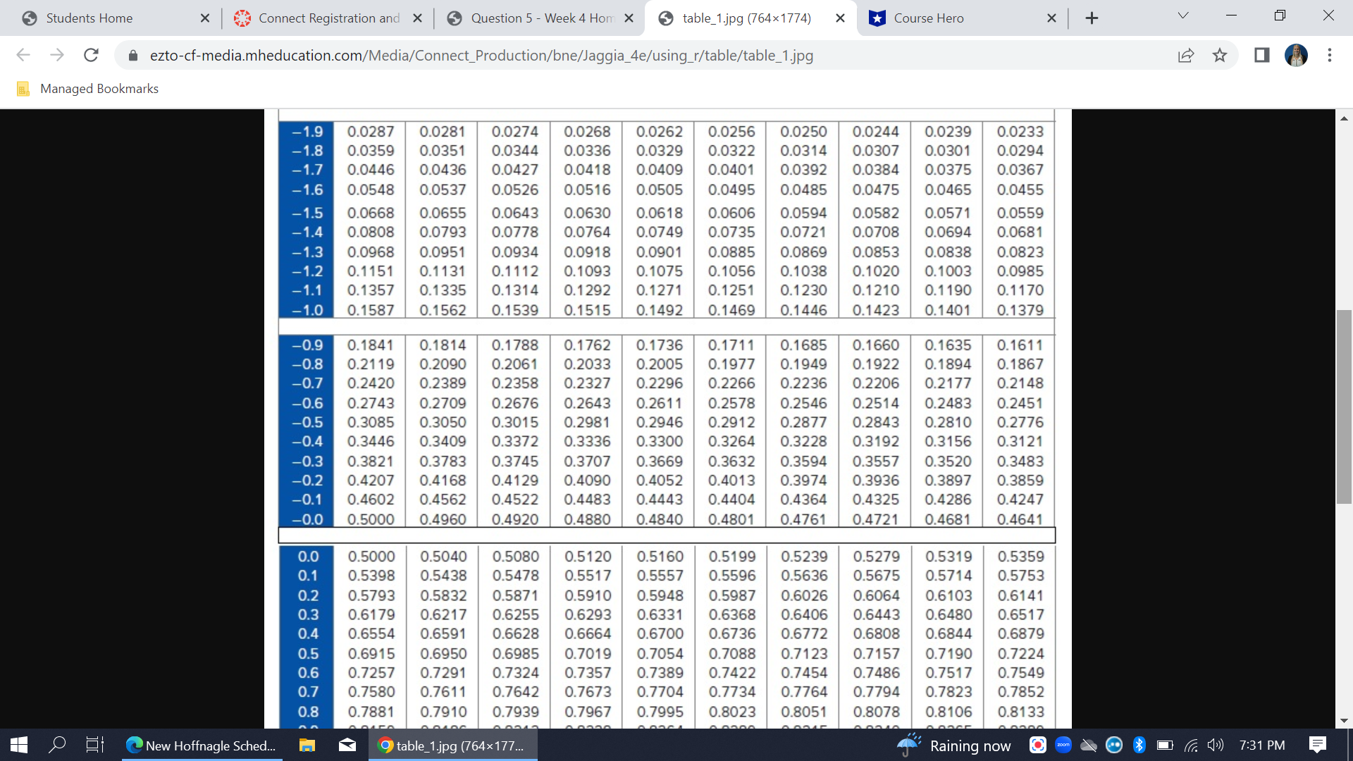Open the Chrome profile avatar
This screenshot has height=761, width=1353.
tap(1297, 55)
